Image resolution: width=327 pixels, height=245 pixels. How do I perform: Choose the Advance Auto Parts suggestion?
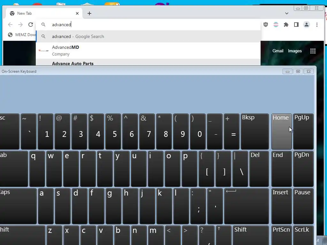tap(148, 62)
